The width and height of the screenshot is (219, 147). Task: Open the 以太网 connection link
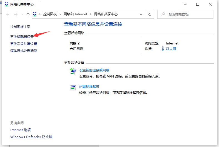(x=171, y=49)
